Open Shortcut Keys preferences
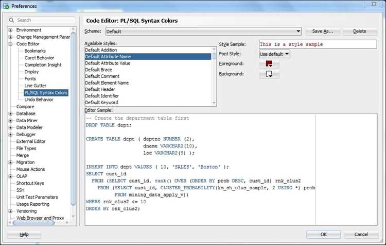 pos(30,183)
